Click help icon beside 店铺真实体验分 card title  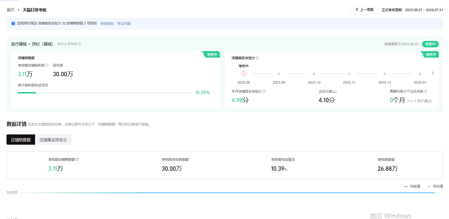coord(257,58)
